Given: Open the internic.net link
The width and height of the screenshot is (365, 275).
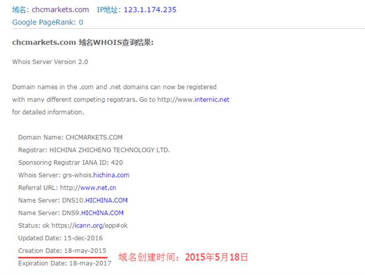Looking at the screenshot, I should tap(212, 100).
